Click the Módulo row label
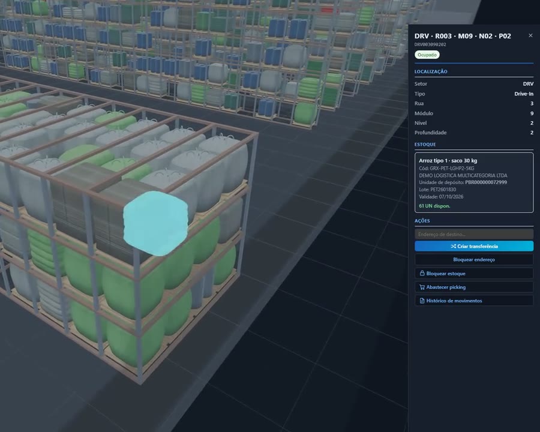Viewport: 540px width, 432px height. click(424, 113)
